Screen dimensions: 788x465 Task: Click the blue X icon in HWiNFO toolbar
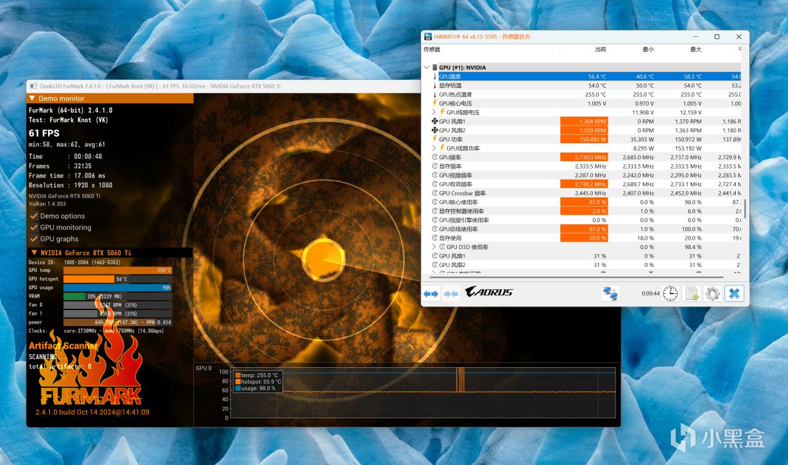tap(734, 293)
